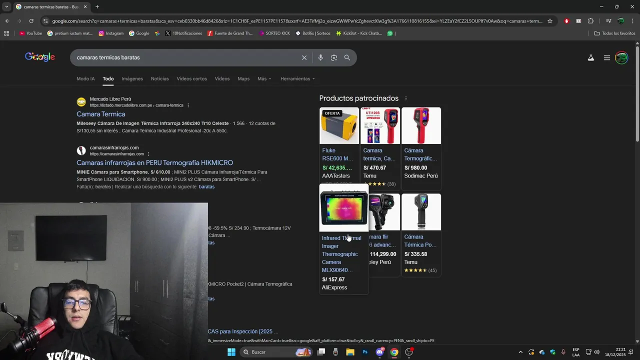Open BotRix Sorteos bookmark

(x=313, y=33)
